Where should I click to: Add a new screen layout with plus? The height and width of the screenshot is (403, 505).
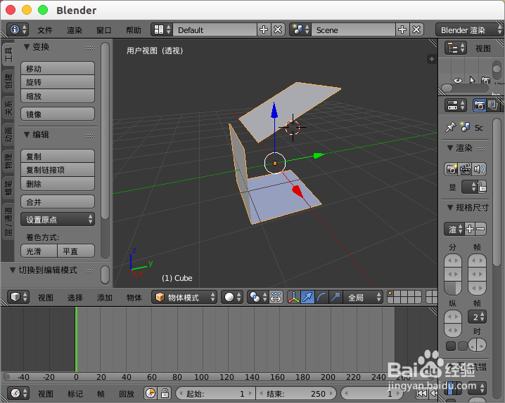pos(264,30)
